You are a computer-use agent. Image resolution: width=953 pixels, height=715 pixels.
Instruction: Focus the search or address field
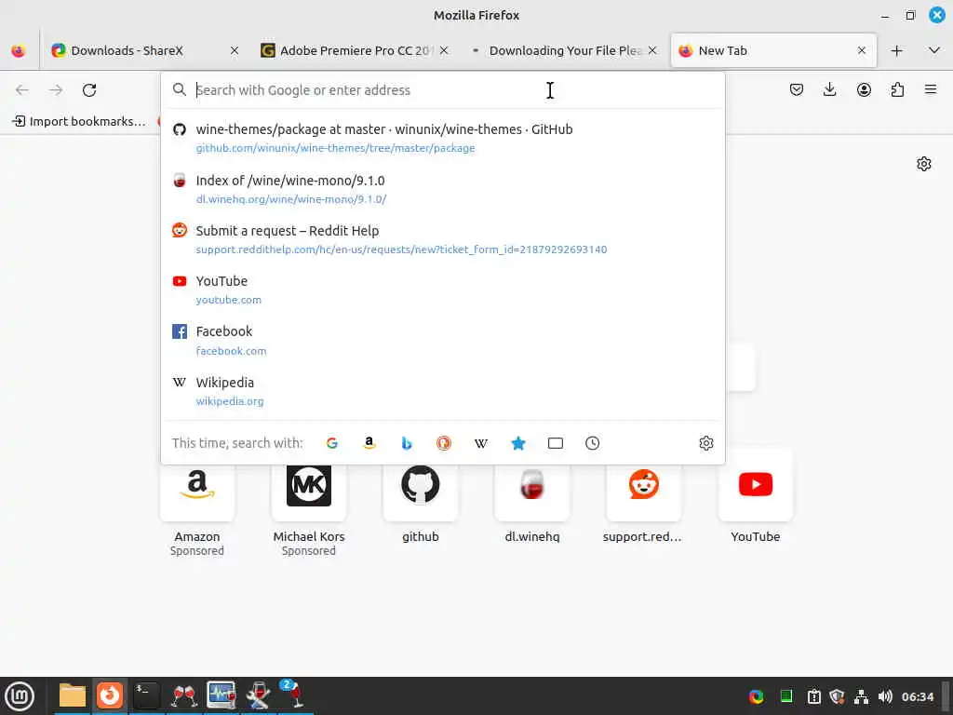[443, 90]
